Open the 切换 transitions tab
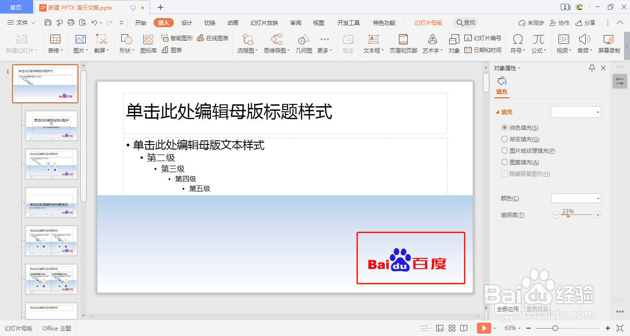The height and width of the screenshot is (336, 630). [210, 23]
